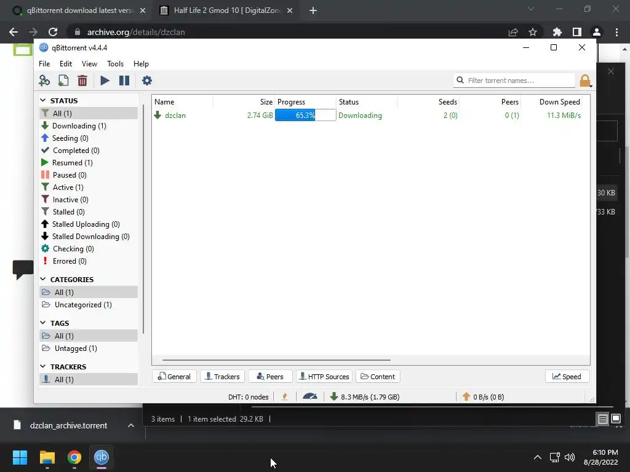Screen dimensions: 630x472
Task: Open the Edit menu
Action: click(65, 64)
